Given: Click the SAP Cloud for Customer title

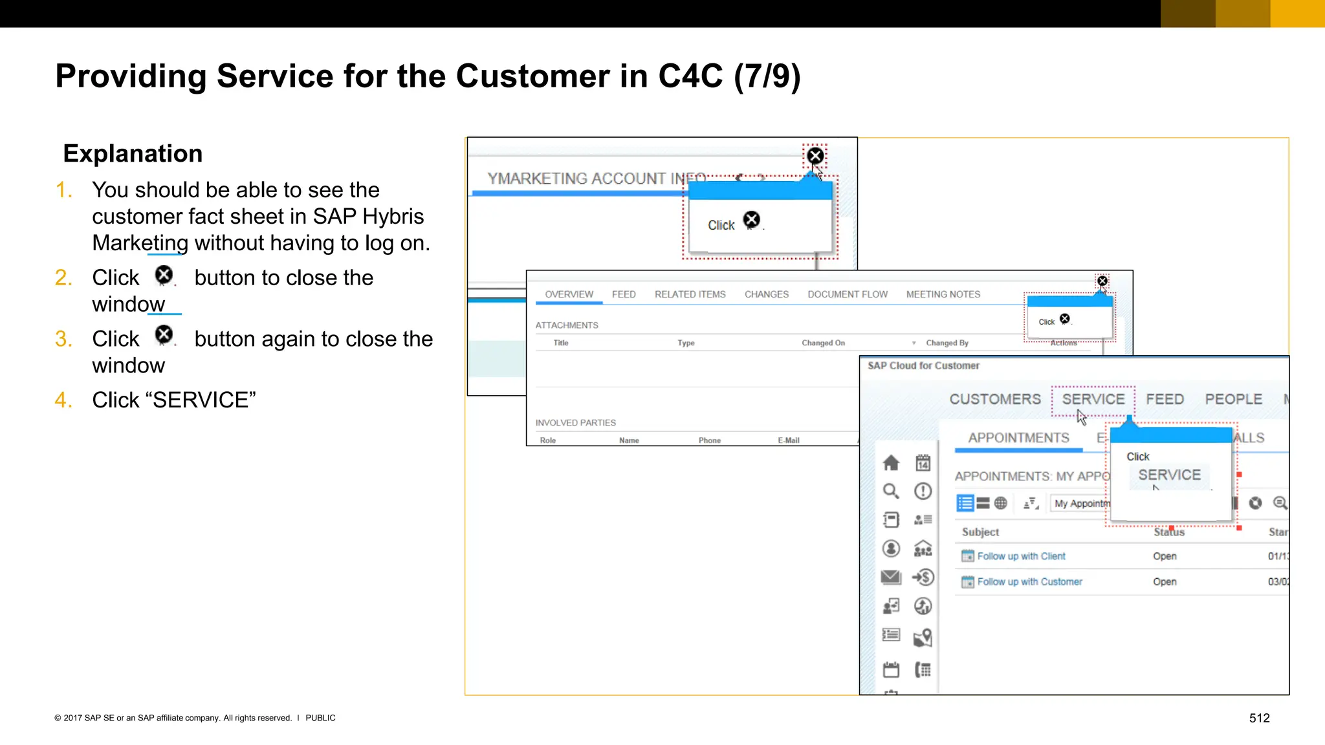Looking at the screenshot, I should point(923,365).
